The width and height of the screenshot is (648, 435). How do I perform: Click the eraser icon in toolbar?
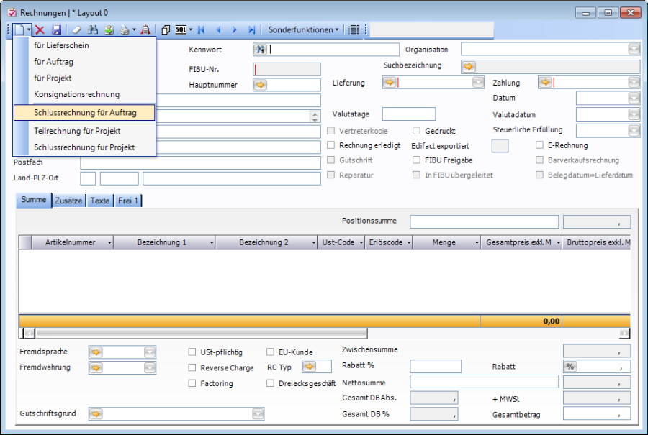pos(76,30)
